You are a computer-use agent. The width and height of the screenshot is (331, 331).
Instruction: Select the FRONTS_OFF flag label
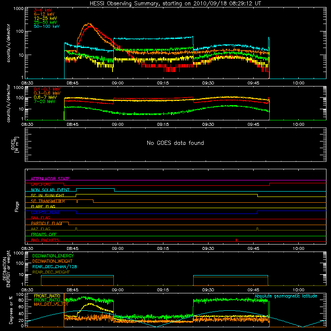[44, 235]
